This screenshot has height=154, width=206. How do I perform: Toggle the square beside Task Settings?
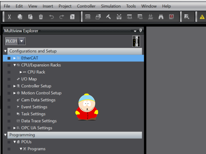(x=9, y=114)
